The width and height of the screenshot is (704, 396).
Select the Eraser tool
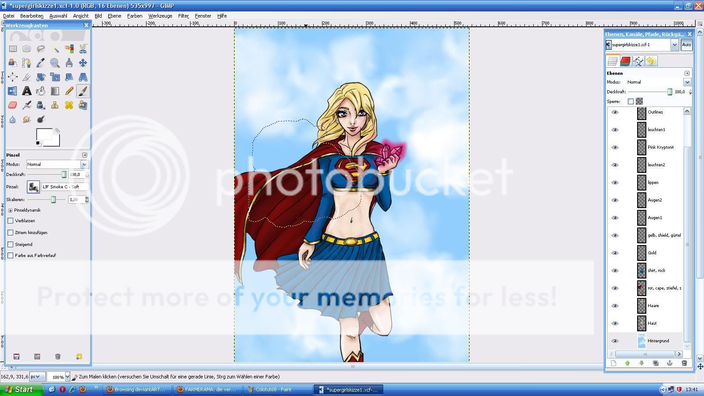click(13, 105)
